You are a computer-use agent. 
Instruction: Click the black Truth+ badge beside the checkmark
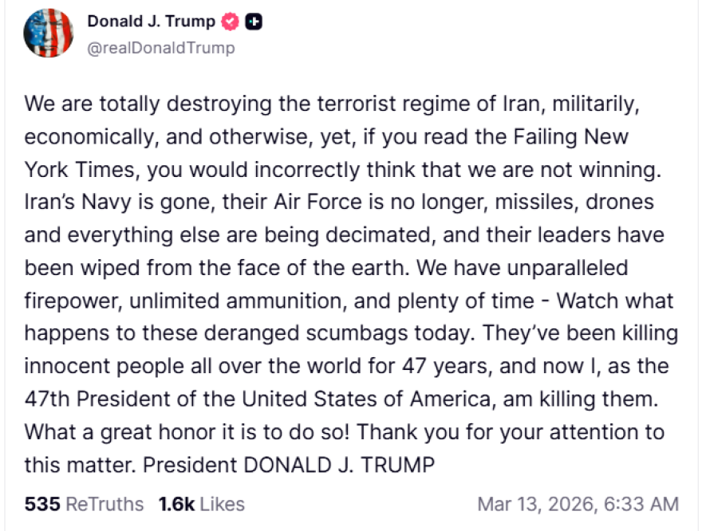[254, 22]
